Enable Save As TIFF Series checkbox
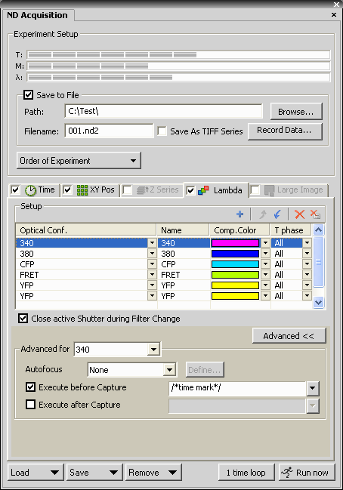This screenshot has width=343, height=490. pyautogui.click(x=162, y=131)
